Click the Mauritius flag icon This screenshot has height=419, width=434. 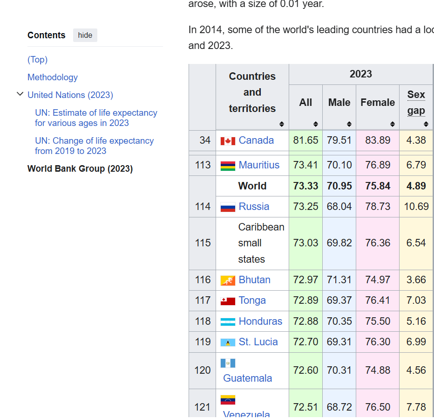[x=228, y=166]
